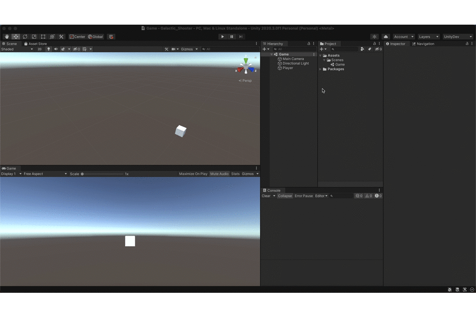Toggle hidden objects visibility in Scene view
This screenshot has width=476, height=317.
tap(77, 49)
